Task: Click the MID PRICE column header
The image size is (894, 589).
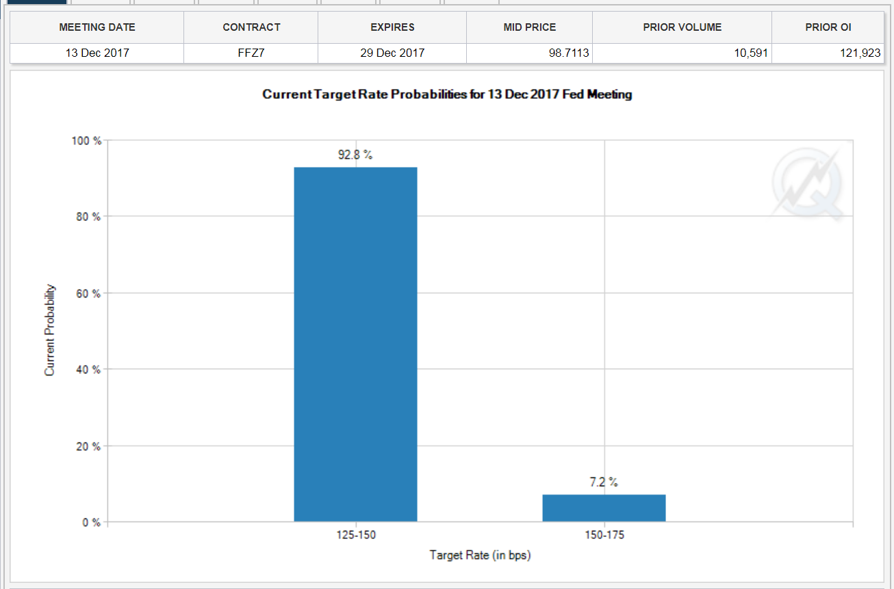Action: (x=529, y=27)
